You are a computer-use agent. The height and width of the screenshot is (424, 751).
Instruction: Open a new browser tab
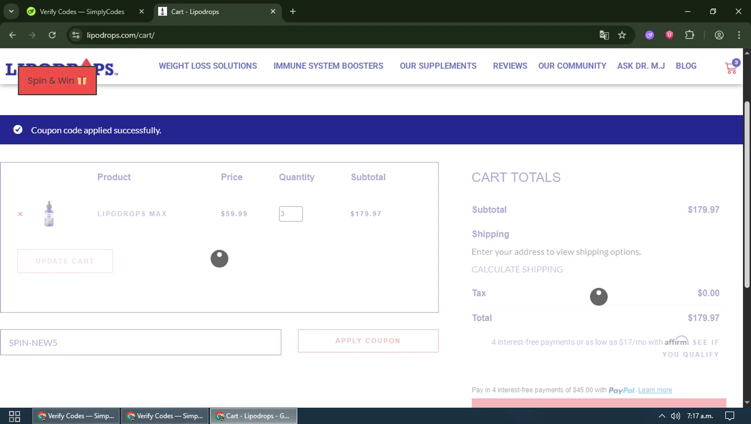tap(293, 12)
